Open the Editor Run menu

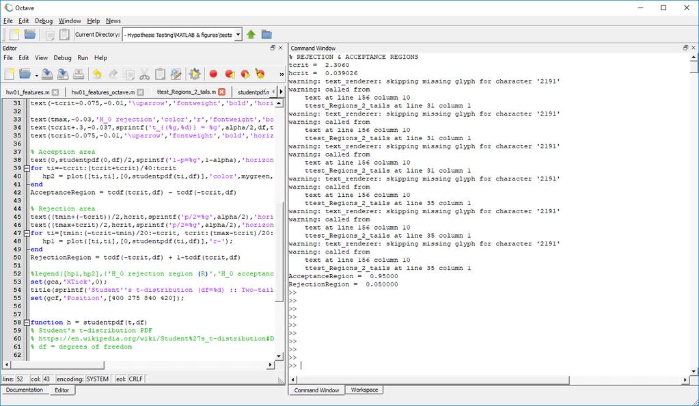pos(83,57)
